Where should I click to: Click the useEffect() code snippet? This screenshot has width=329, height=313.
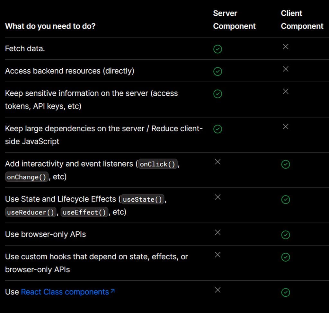(84, 212)
